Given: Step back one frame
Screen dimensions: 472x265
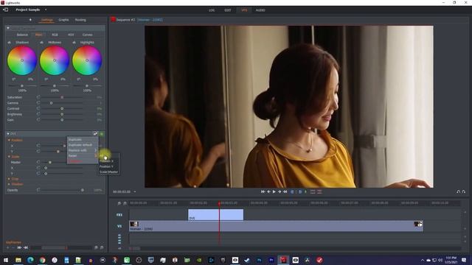Looking at the screenshot, I should tap(268, 191).
